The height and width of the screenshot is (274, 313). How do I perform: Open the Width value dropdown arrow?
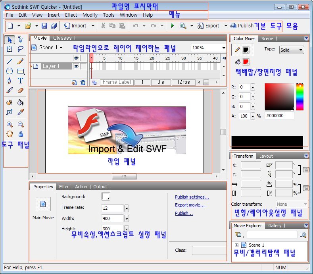coord(127,218)
